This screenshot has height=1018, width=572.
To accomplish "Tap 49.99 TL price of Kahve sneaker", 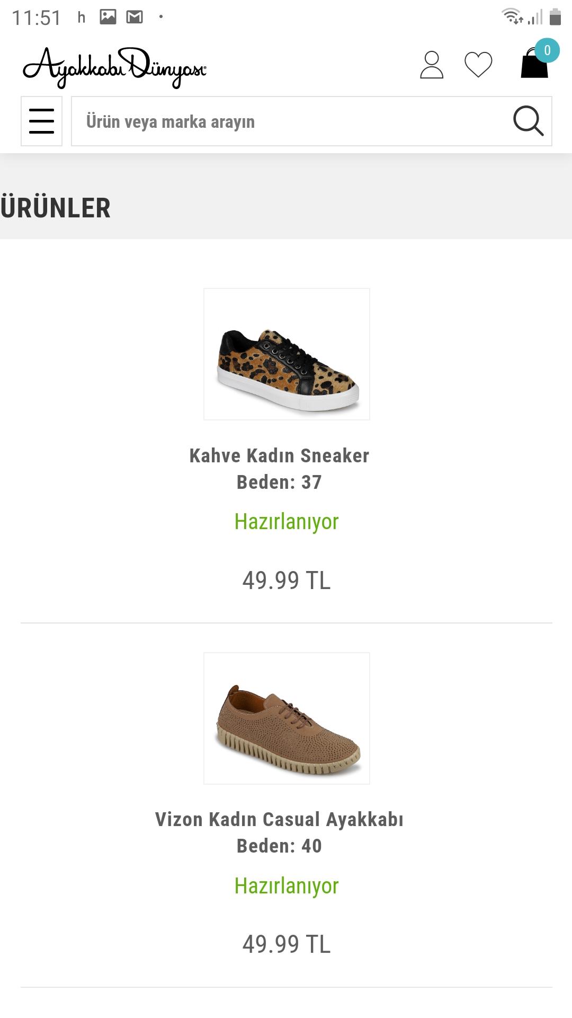I will [287, 580].
